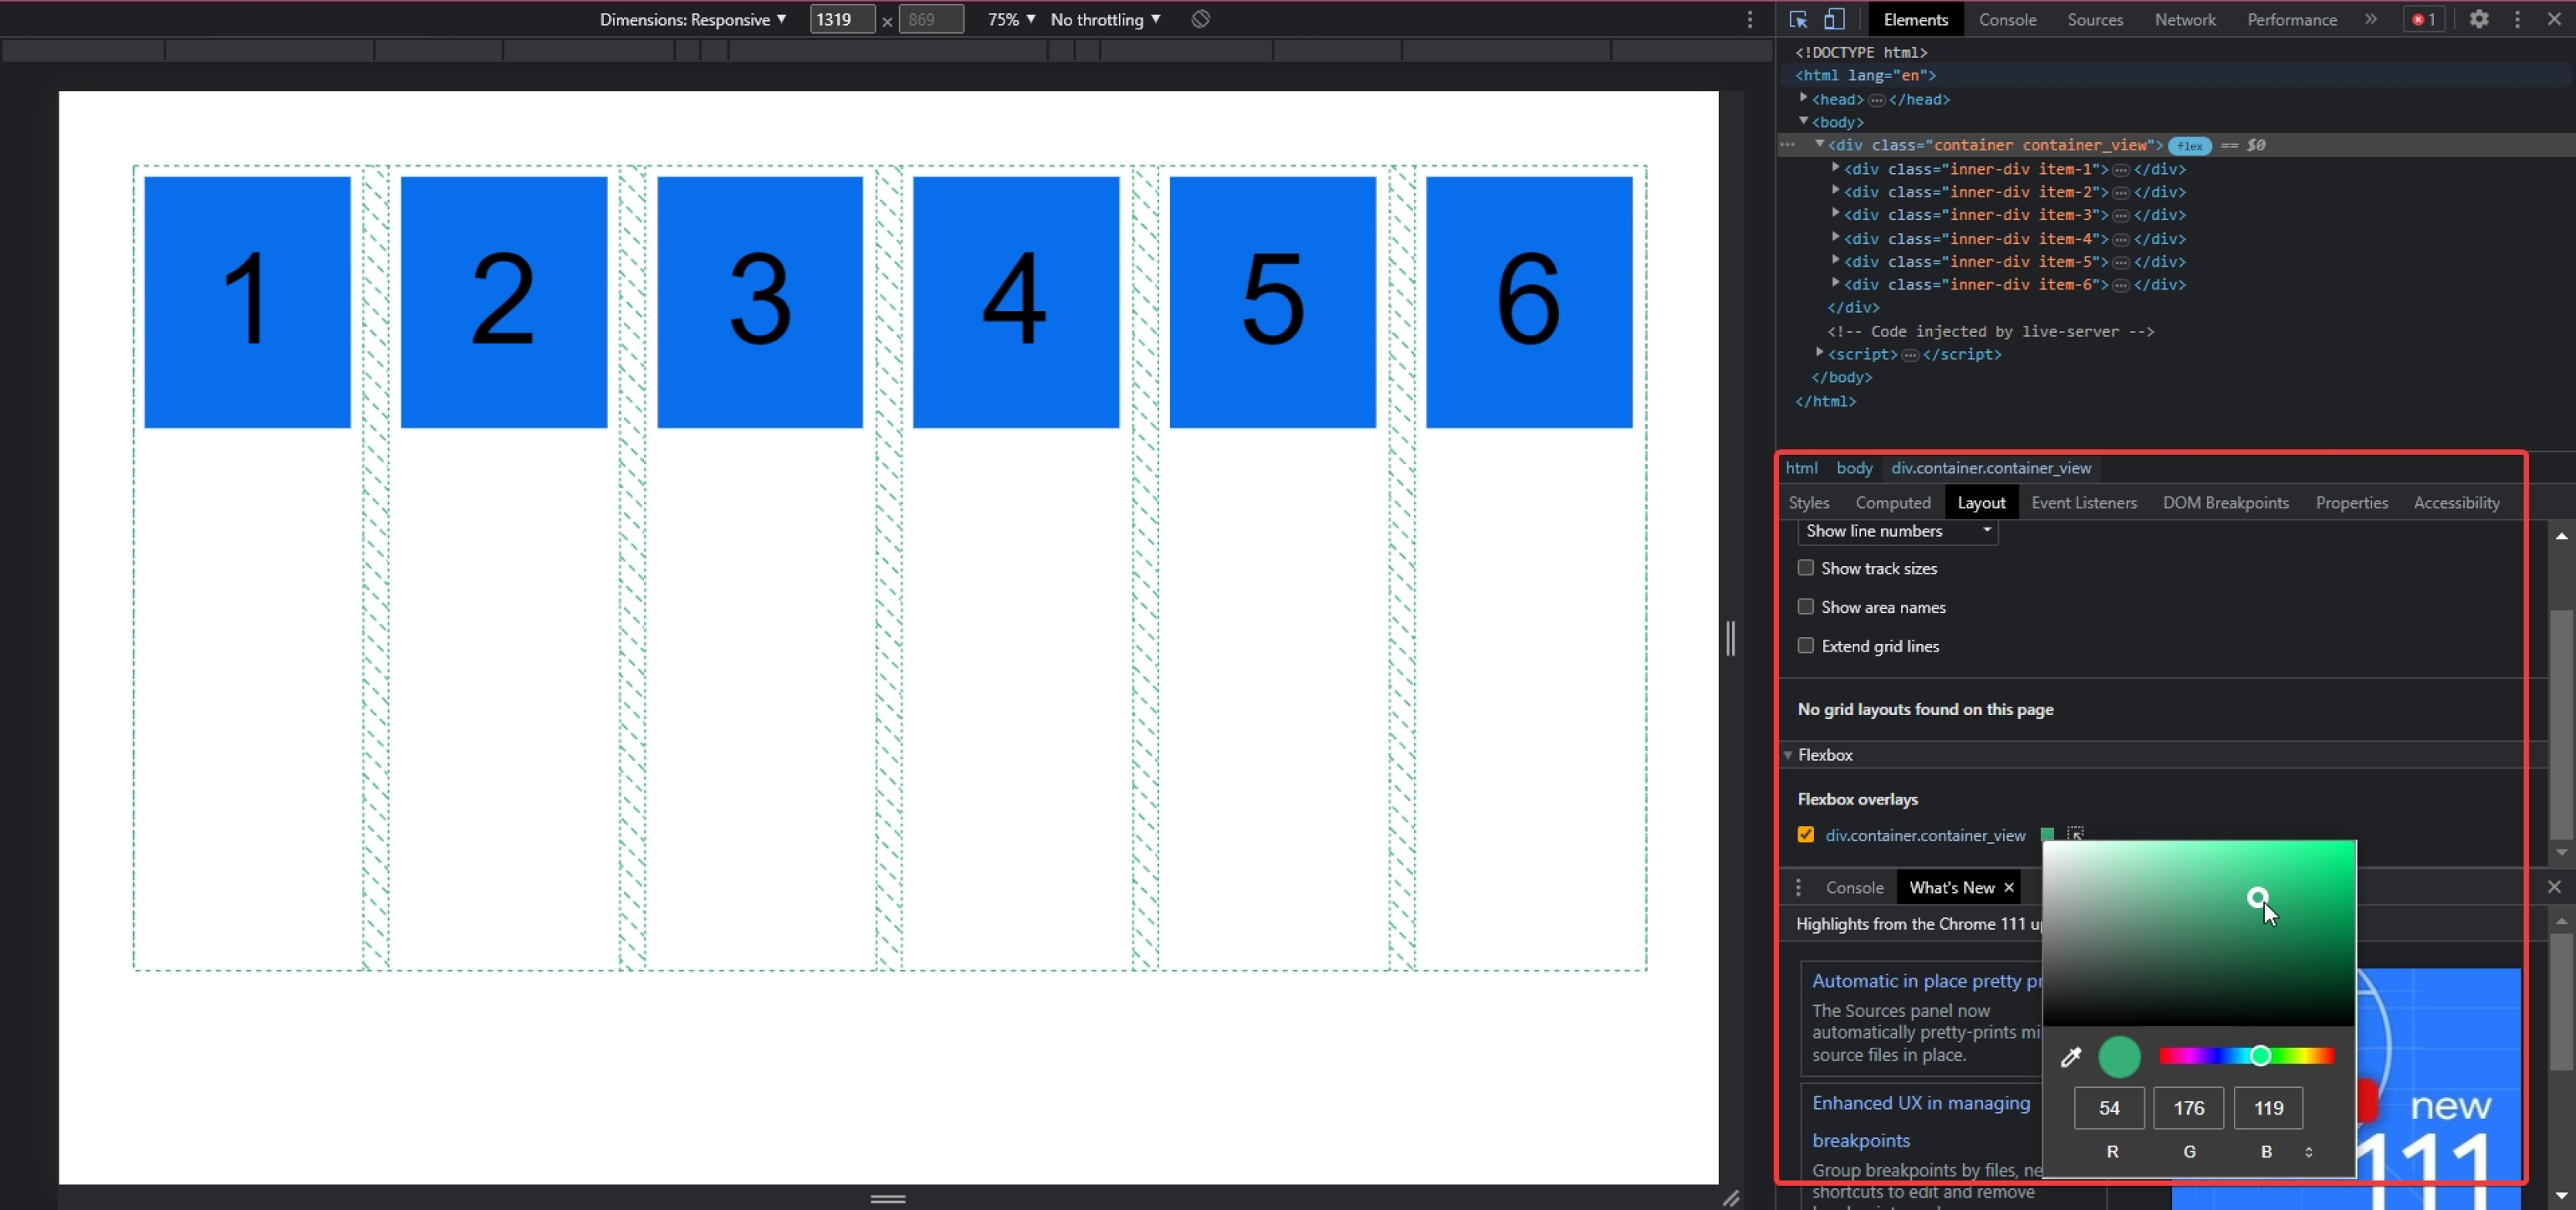This screenshot has height=1210, width=2576.
Task: Expand the head element node
Action: click(x=1803, y=98)
